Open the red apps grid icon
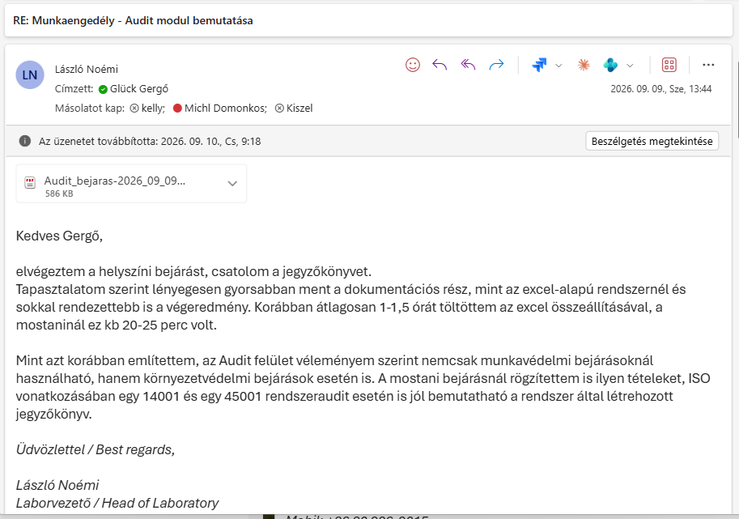This screenshot has height=519, width=739. (669, 65)
